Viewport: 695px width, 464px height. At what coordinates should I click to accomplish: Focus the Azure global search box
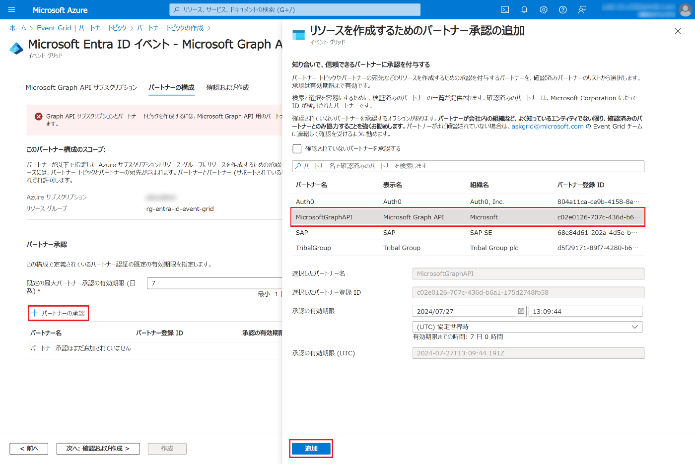point(295,10)
